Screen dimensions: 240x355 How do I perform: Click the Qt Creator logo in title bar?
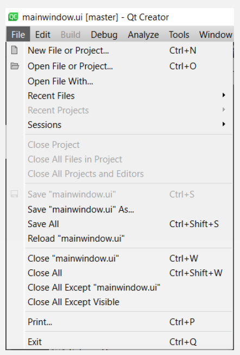pyautogui.click(x=13, y=17)
